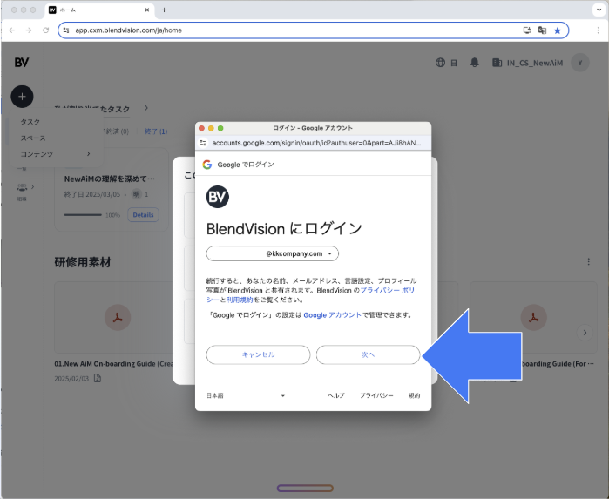
Task: Open a new browser tab with plus
Action: click(x=164, y=10)
